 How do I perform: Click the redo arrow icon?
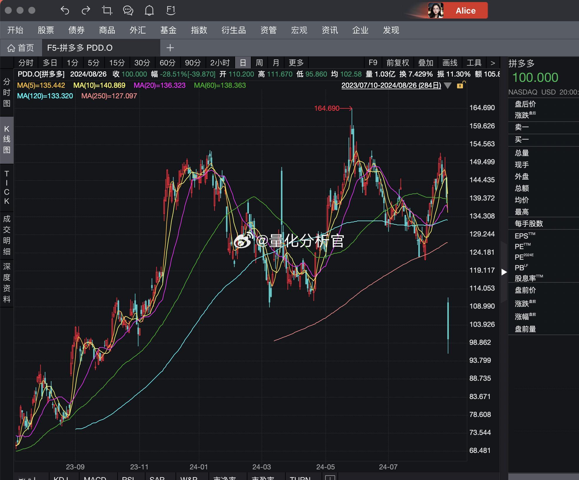pos(86,11)
